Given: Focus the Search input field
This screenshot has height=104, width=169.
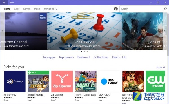Looking at the screenshot, I should point(142,9).
